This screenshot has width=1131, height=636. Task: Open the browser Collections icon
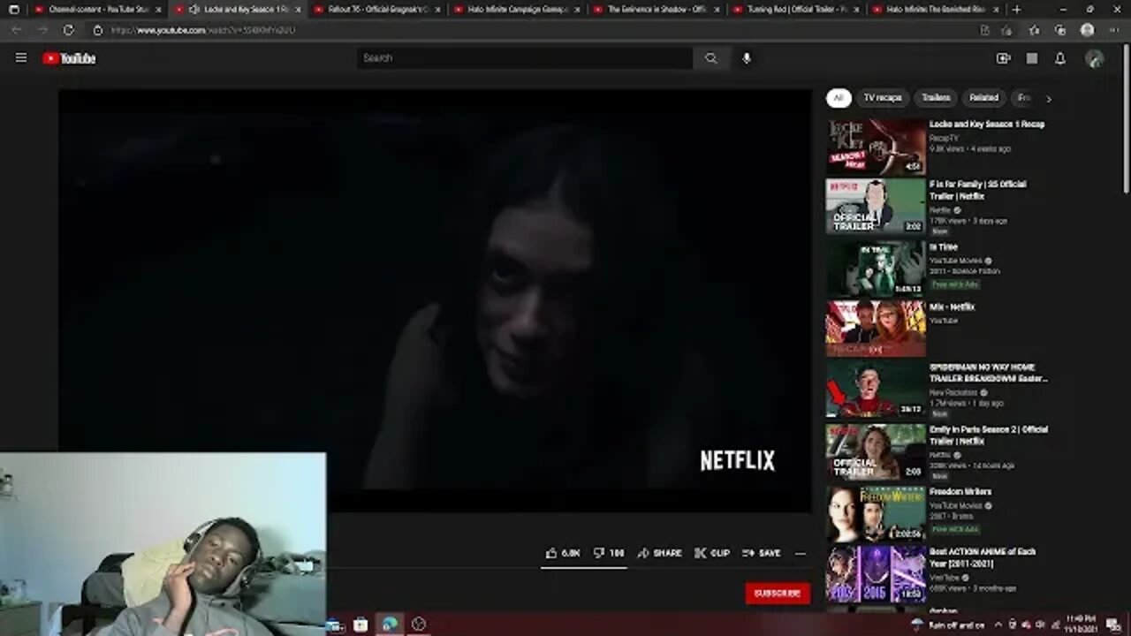coord(1060,30)
